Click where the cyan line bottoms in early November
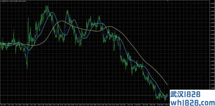 click(x=29, y=50)
